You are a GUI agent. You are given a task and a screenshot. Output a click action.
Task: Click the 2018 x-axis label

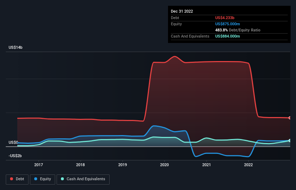(x=80, y=165)
